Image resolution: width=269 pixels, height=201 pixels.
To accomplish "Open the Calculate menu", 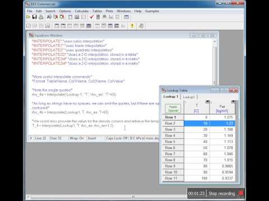I will click(x=82, y=11).
